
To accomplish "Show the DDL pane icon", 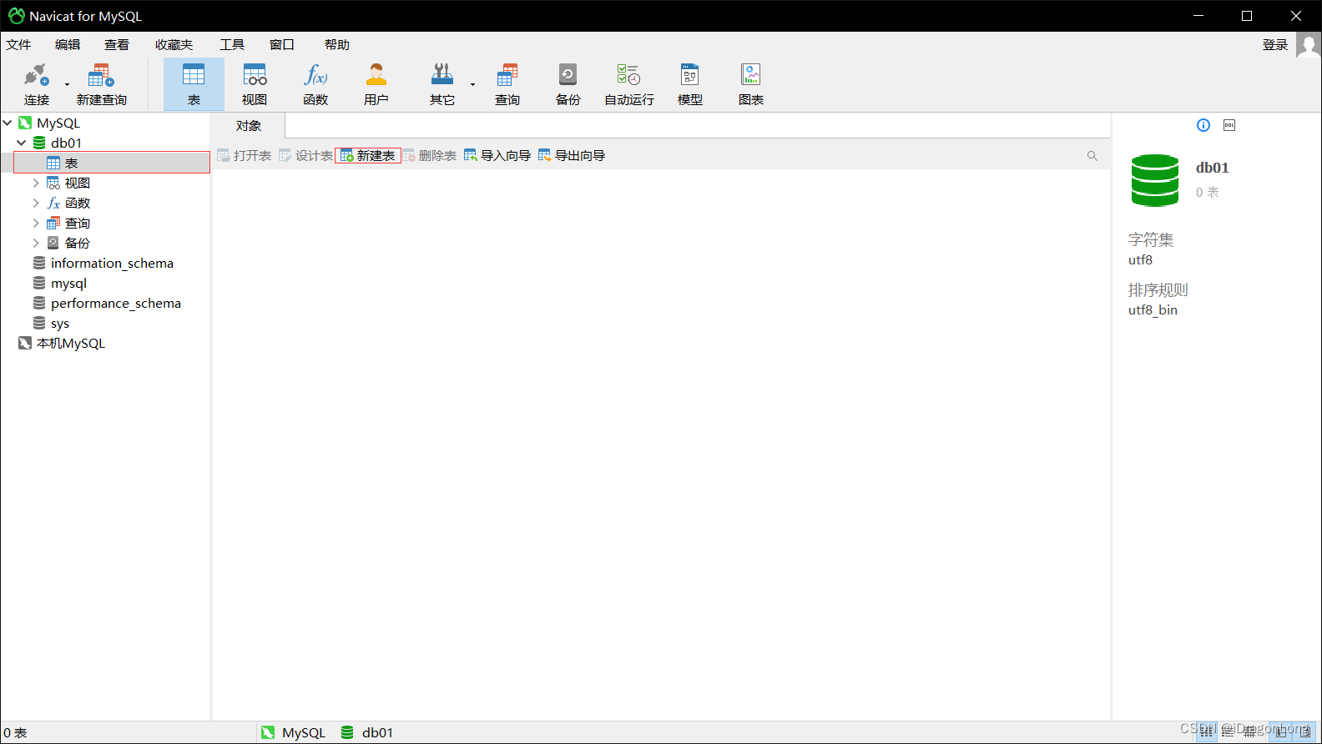I will (x=1229, y=125).
